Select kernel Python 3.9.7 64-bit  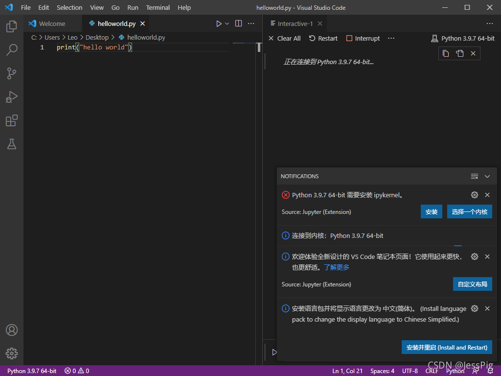(463, 38)
